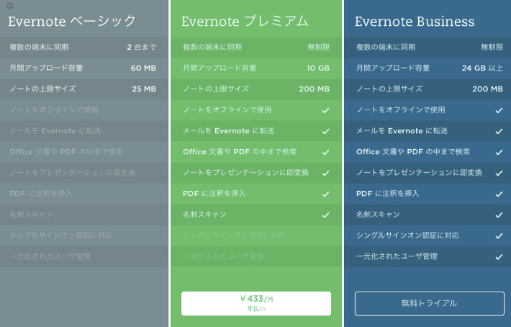Image resolution: width=511 pixels, height=327 pixels.
Task: Click Premium's Office 文書や PDF の中まで検索 checkmark
Action: pyautogui.click(x=325, y=152)
